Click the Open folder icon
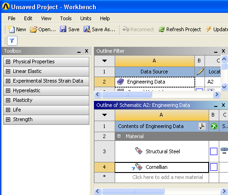The width and height of the screenshot is (228, 195). coord(34,29)
